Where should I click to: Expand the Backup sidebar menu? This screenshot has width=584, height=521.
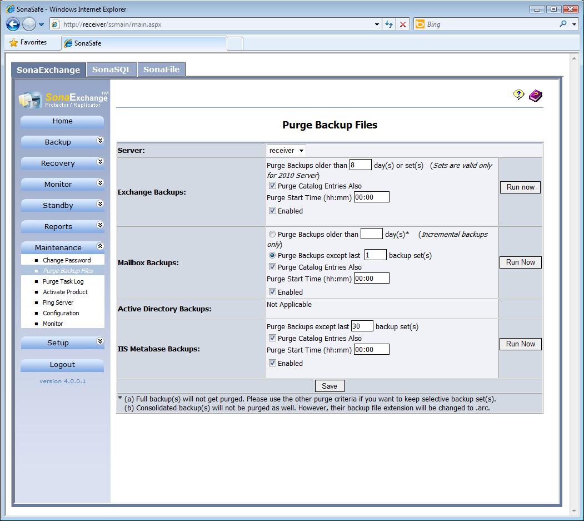(x=62, y=142)
